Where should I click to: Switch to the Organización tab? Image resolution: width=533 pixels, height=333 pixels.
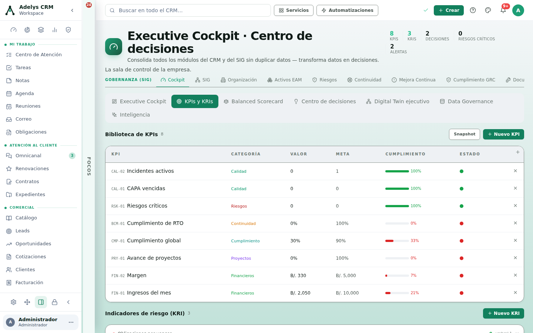(x=239, y=80)
